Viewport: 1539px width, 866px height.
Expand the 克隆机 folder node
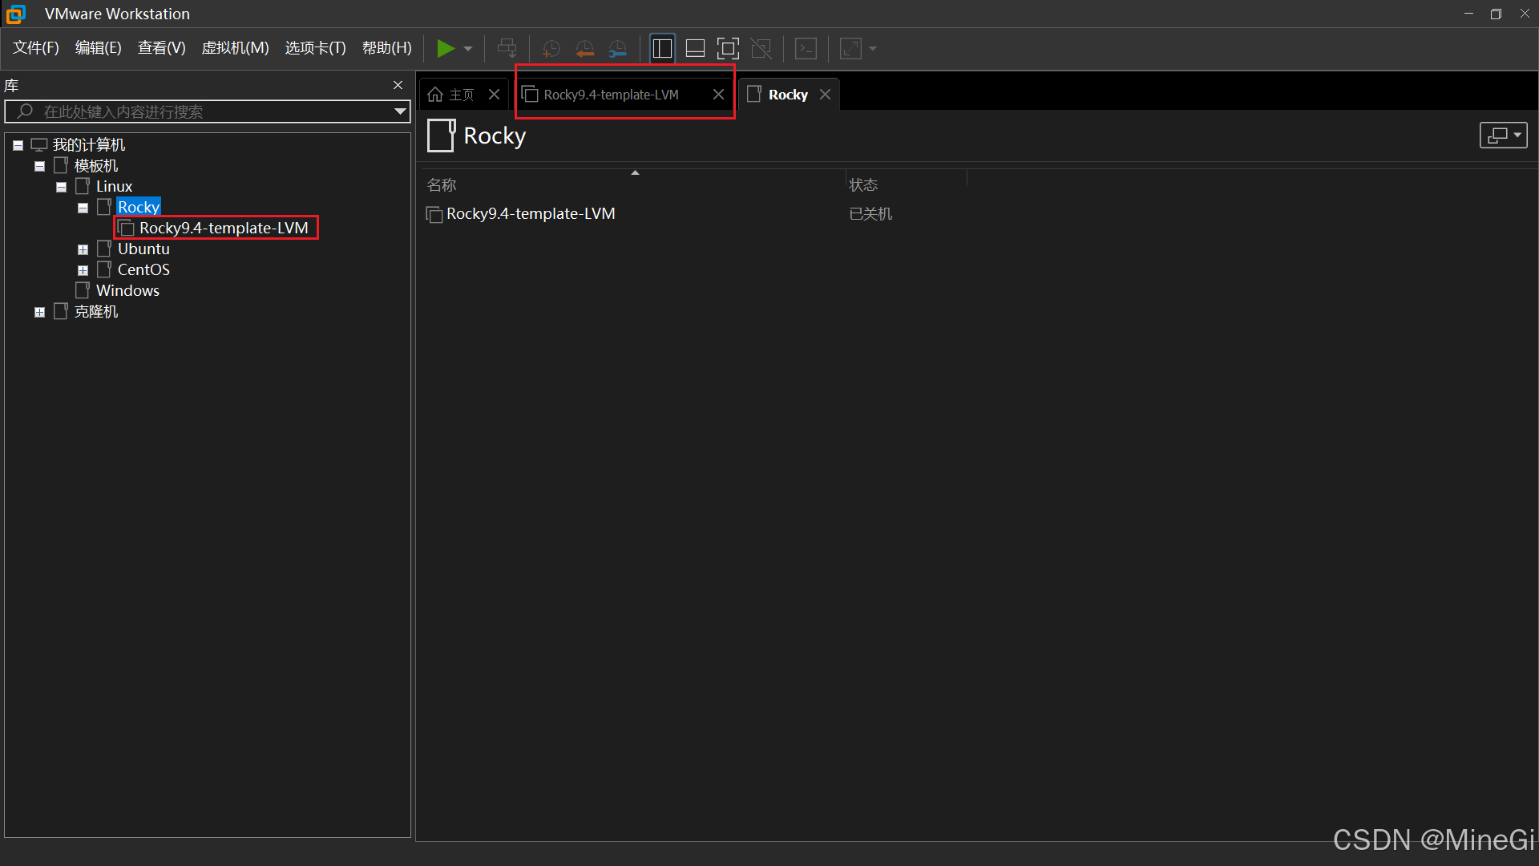[x=39, y=313]
